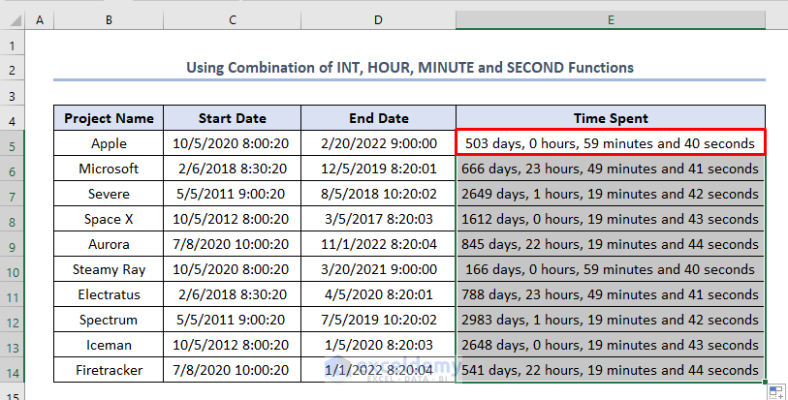The height and width of the screenshot is (400, 788).
Task: Click the title cell about INT, HOUR functions
Action: (x=408, y=68)
